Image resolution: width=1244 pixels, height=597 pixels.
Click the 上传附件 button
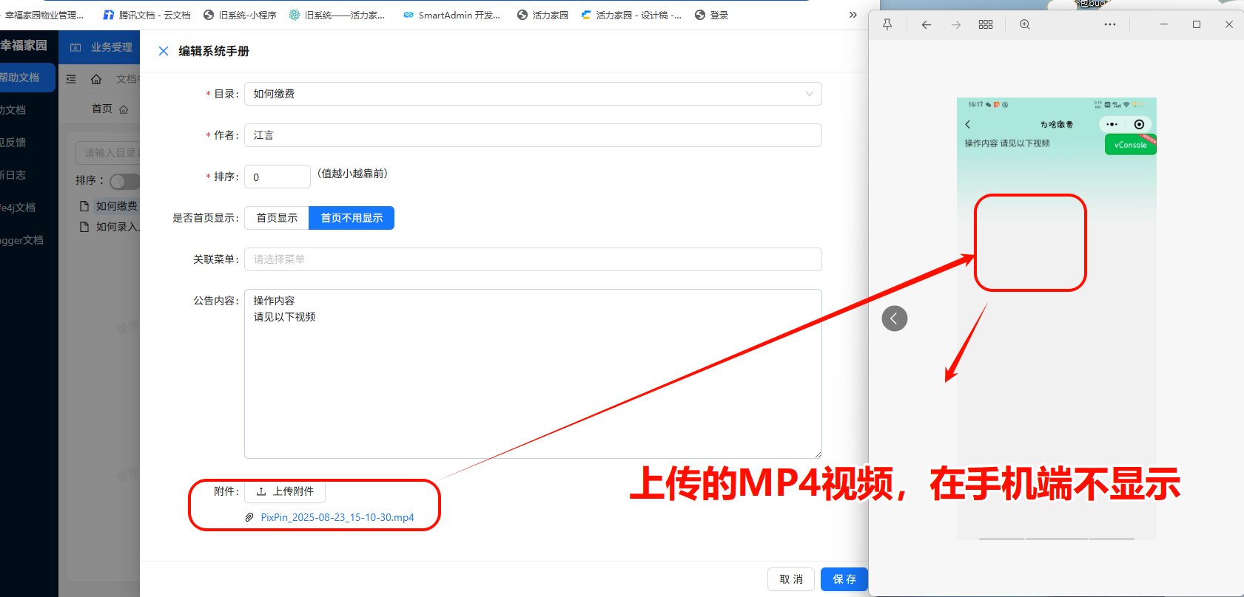click(x=285, y=491)
